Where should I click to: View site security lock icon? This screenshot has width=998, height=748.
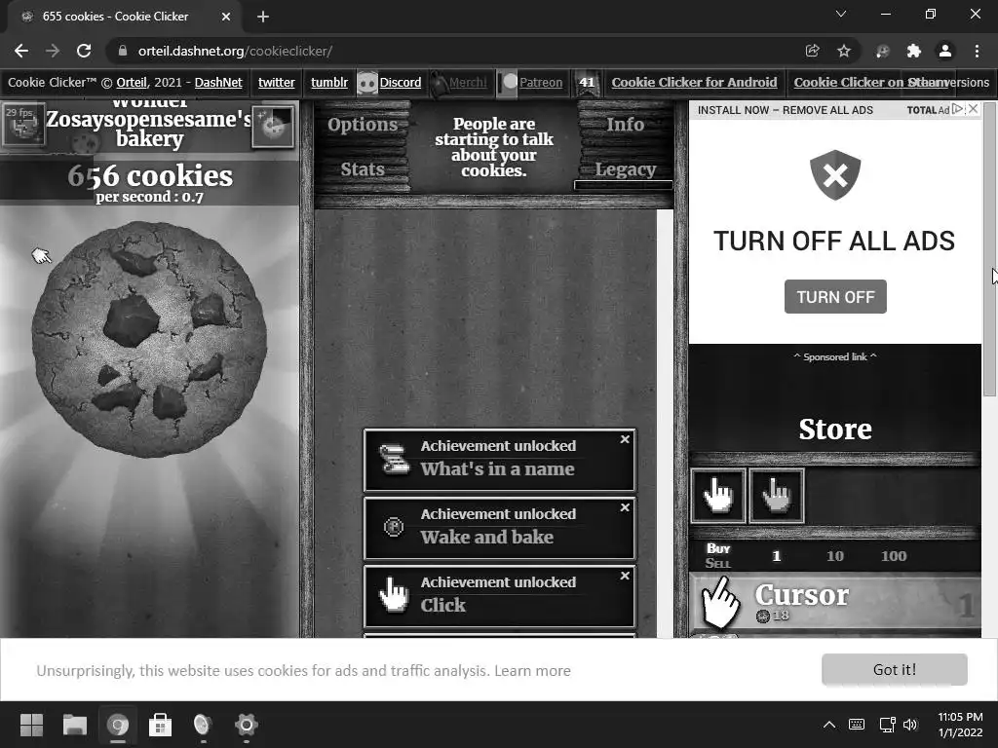pos(123,51)
